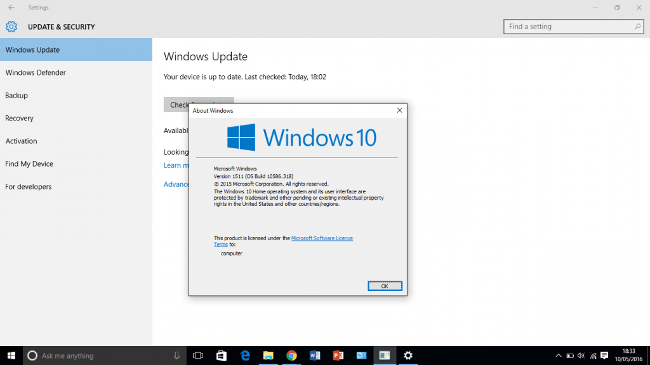650x365 pixels.
Task: Click the Cortana circle icon
Action: click(x=32, y=355)
